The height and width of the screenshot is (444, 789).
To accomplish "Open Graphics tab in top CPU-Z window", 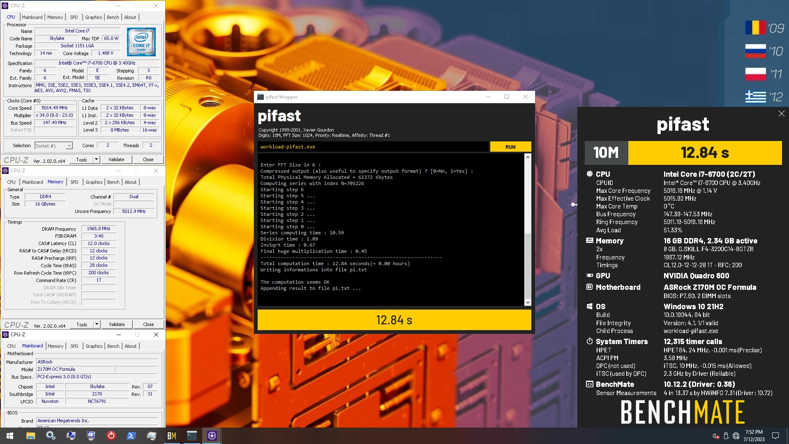I will point(93,17).
